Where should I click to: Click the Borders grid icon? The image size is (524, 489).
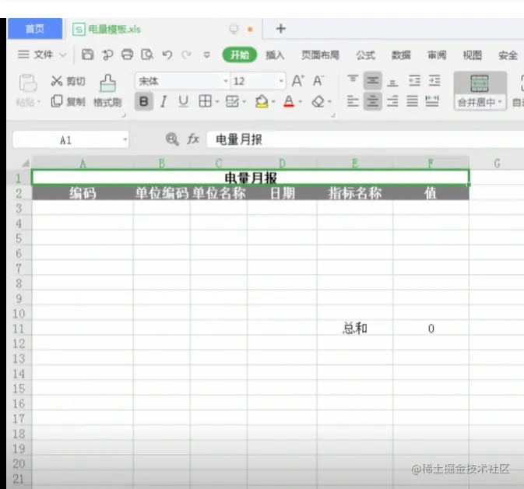point(205,101)
